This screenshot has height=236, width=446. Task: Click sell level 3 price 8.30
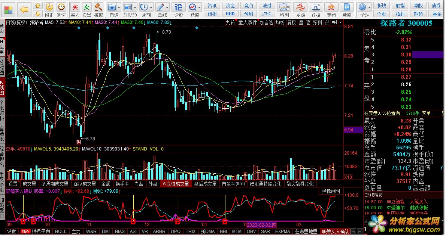pos(406,55)
